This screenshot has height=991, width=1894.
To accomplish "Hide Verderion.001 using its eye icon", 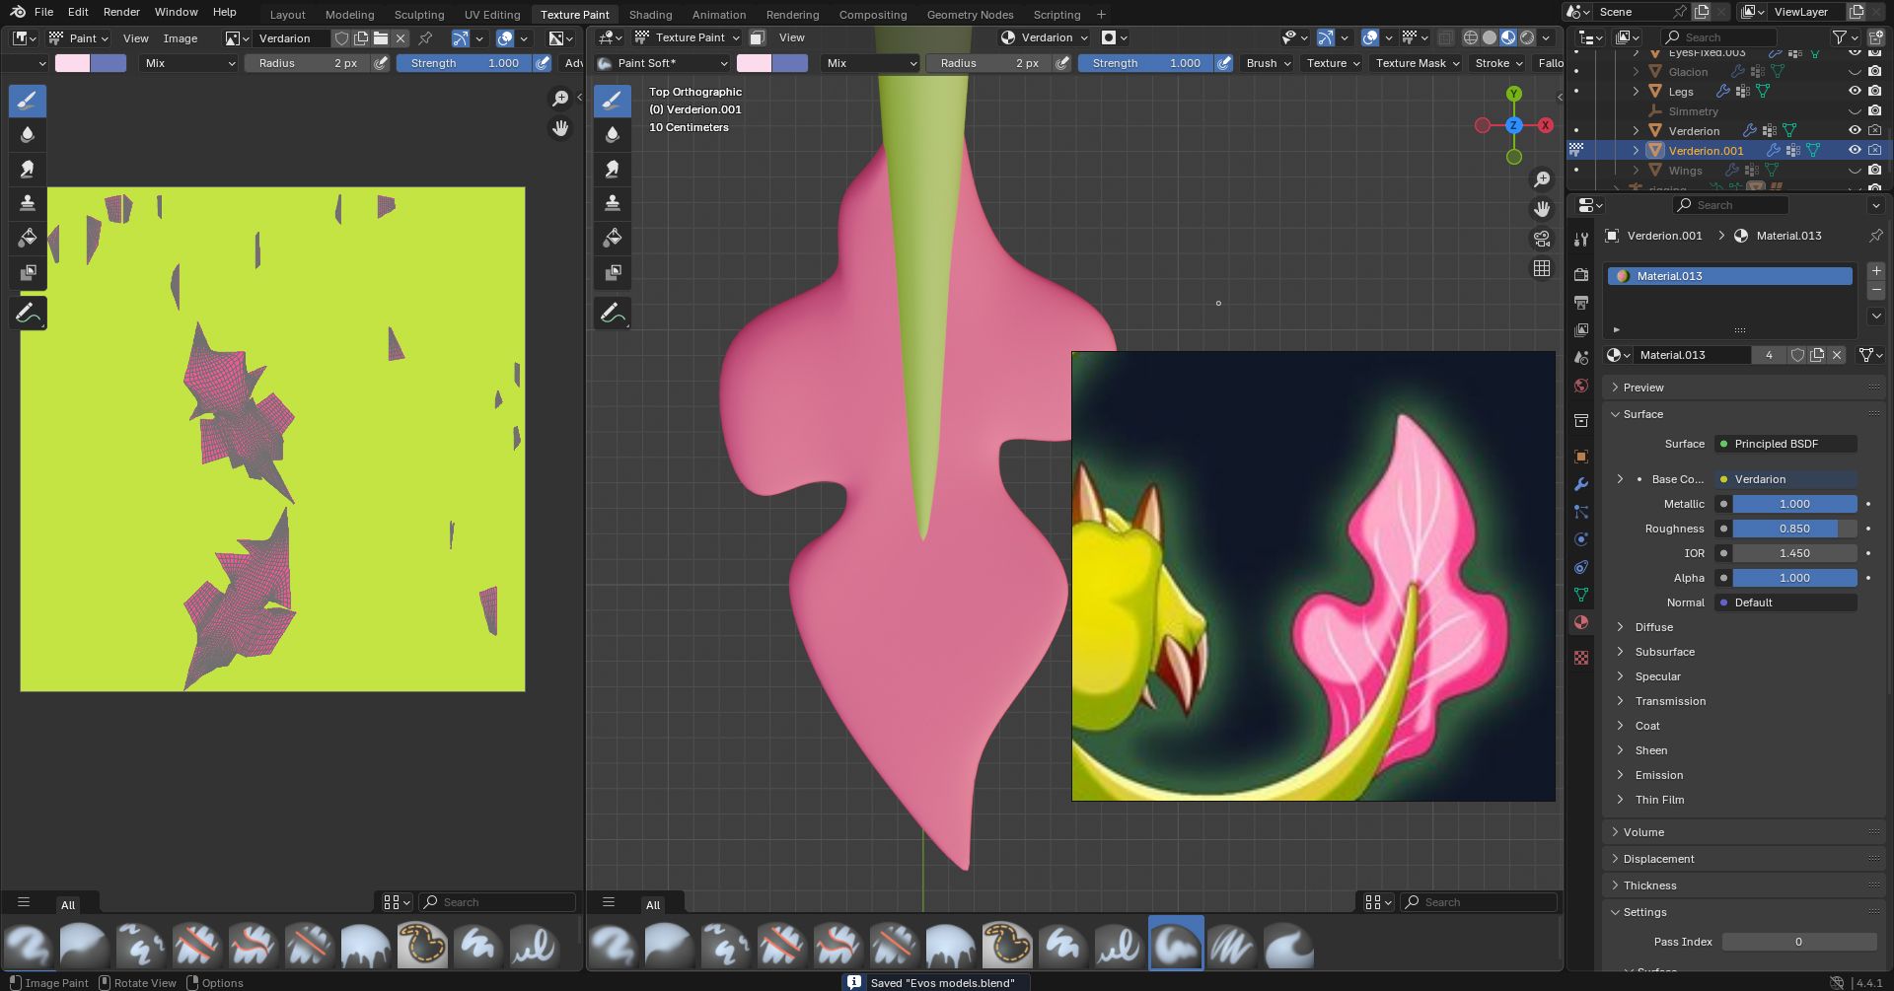I will [x=1855, y=150].
